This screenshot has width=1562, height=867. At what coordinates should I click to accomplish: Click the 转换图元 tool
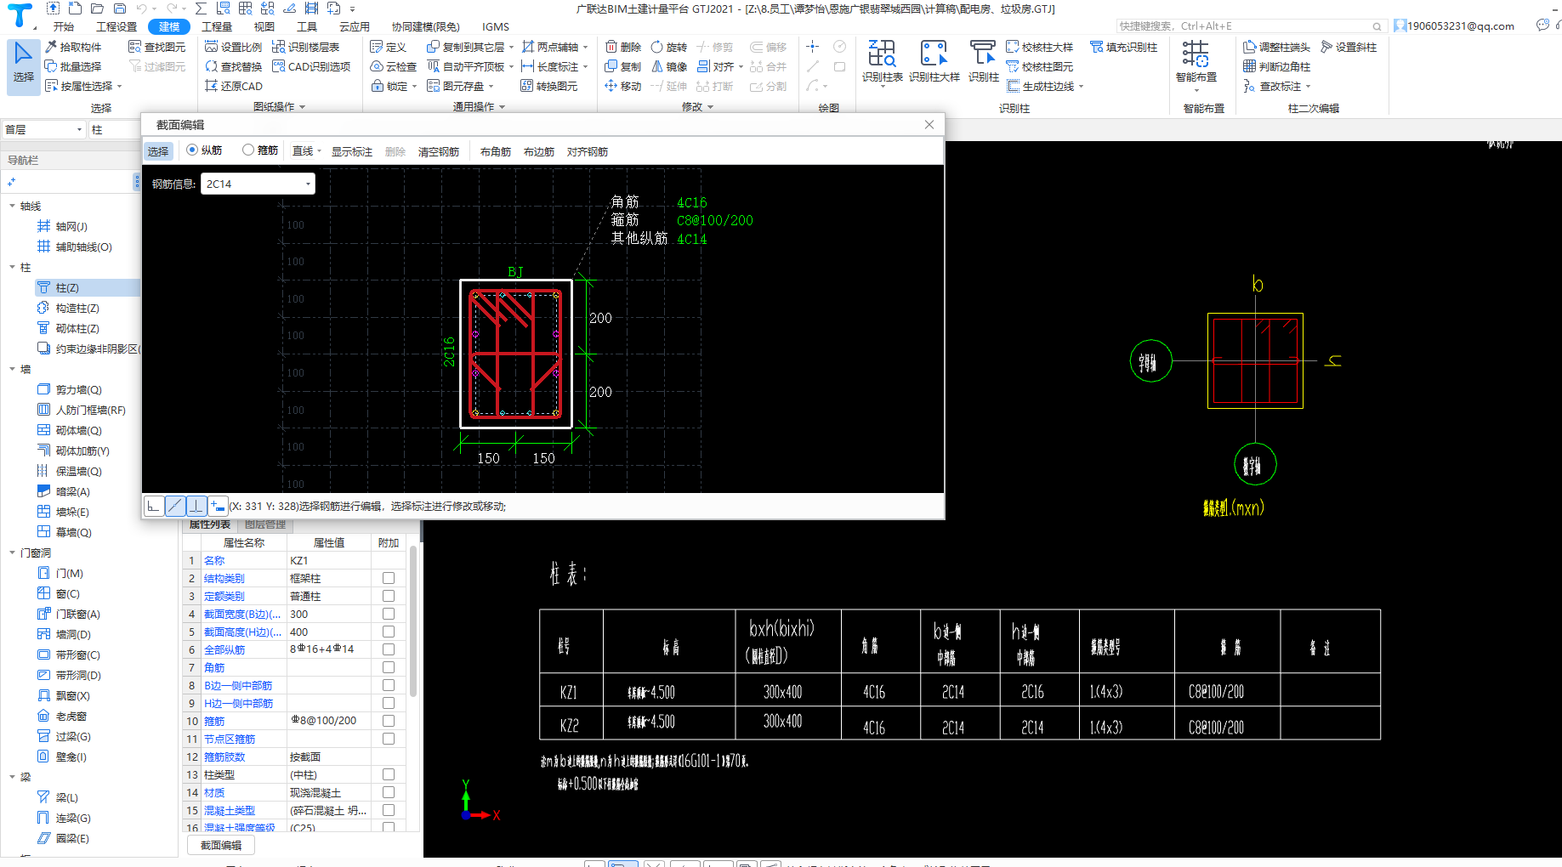coord(549,86)
